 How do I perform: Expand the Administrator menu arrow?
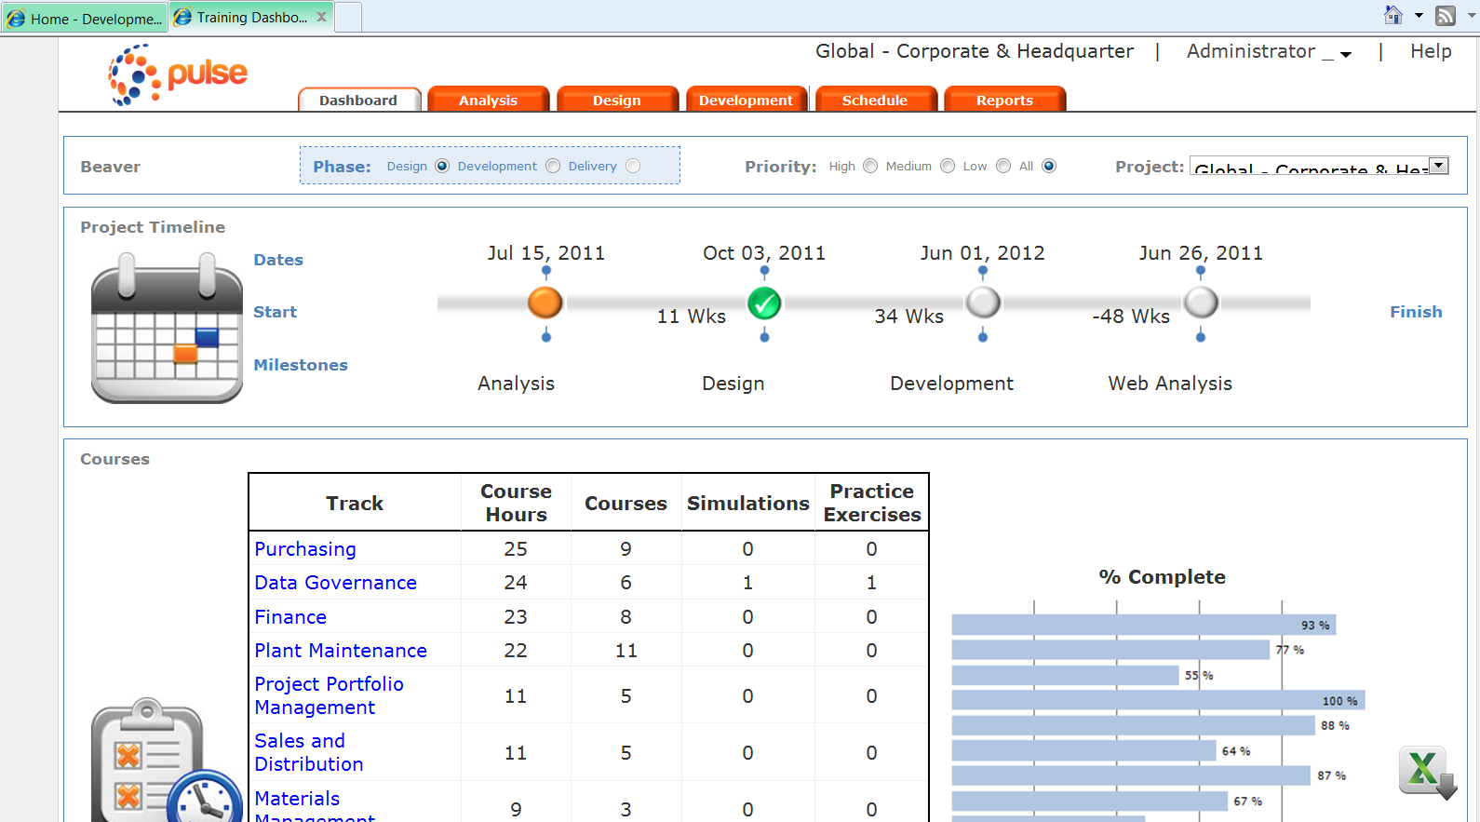[1346, 55]
